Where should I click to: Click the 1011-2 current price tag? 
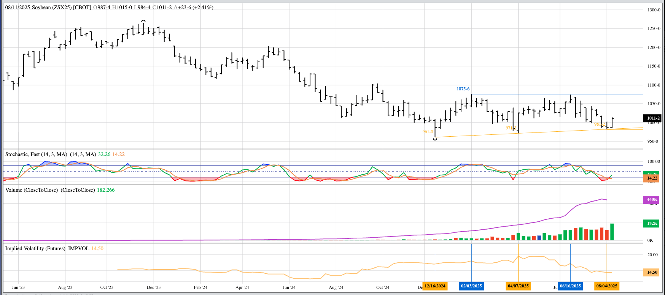click(x=653, y=118)
